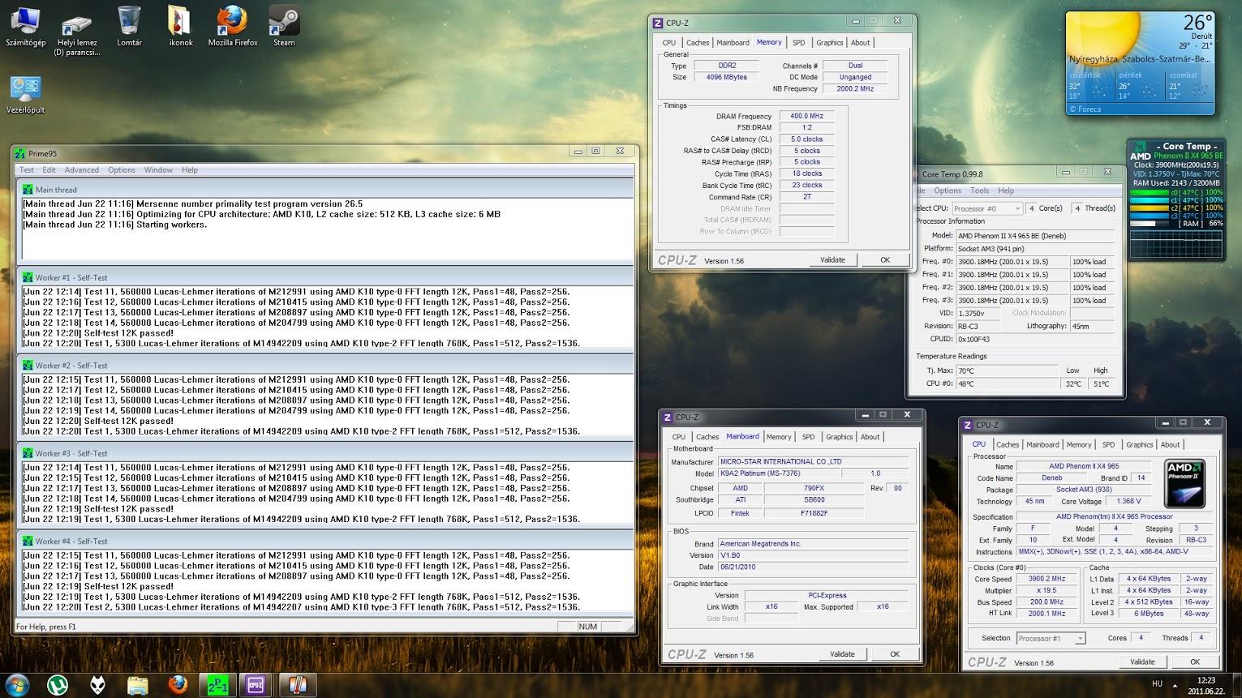Click Validate in CPU-Z processor window
This screenshot has width=1242, height=698.
pos(1142,662)
